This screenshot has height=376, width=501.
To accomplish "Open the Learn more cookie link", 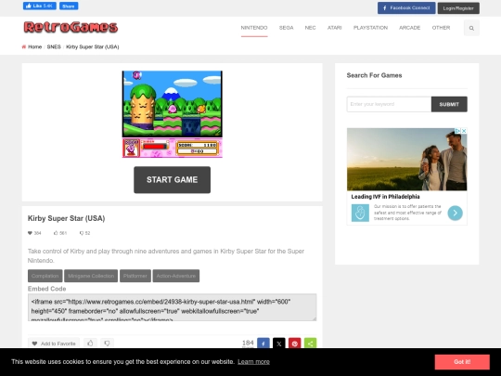I will click(253, 362).
